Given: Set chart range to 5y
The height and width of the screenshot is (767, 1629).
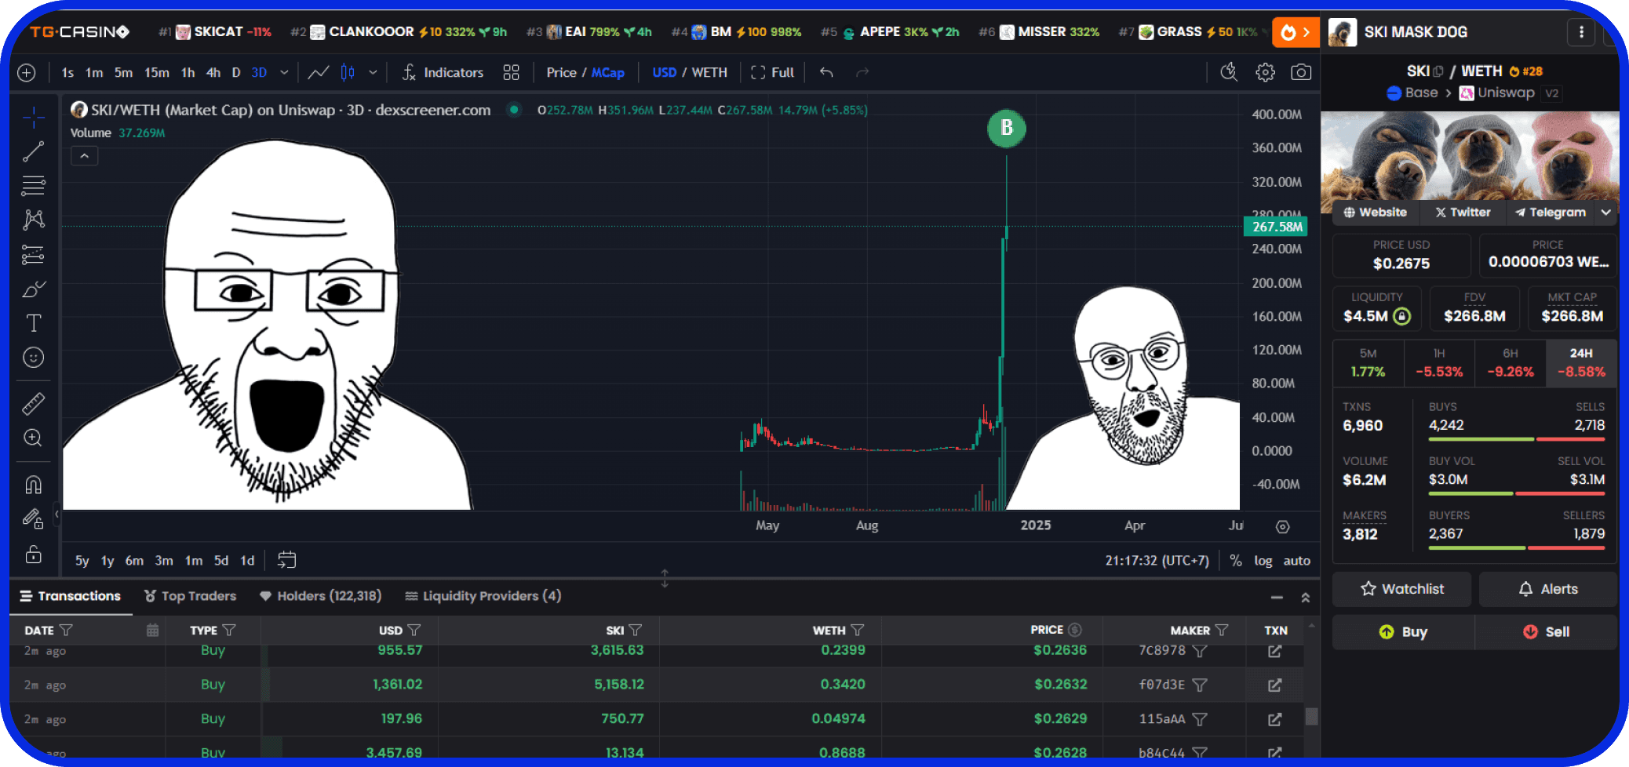Looking at the screenshot, I should pos(82,561).
